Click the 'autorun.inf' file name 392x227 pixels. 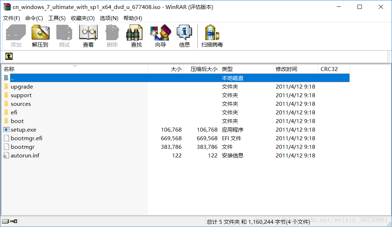click(x=25, y=156)
